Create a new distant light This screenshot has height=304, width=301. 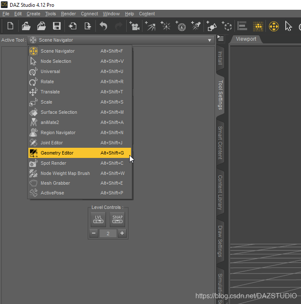click(150, 26)
